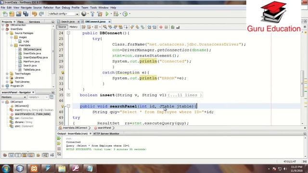Viewport: 308px width, 173px height.
Task: Click the insertdata.DBConnect breadcrumb
Action: [75, 128]
